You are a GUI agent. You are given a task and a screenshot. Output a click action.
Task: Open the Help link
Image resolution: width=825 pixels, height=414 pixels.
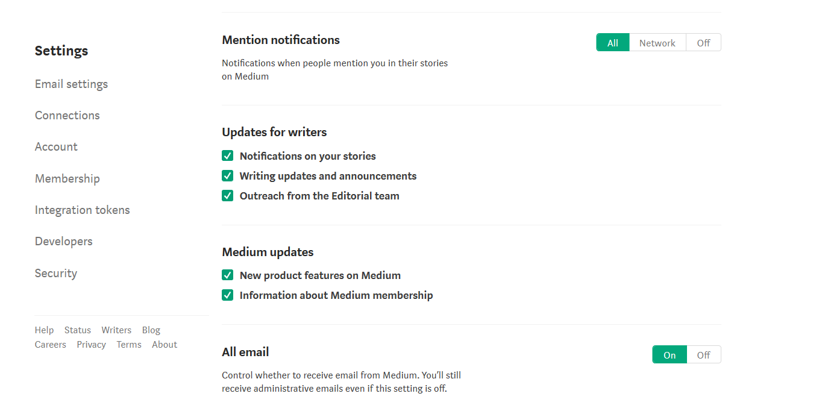44,330
